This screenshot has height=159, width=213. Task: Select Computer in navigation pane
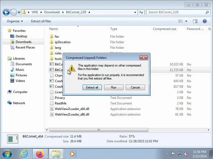click(x=20, y=92)
